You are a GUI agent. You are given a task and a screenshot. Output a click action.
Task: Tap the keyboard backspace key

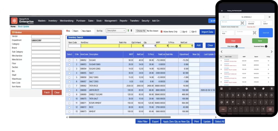coord(270,109)
